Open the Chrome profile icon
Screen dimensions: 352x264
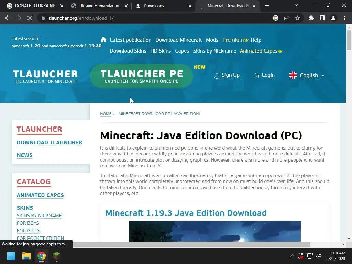point(333,18)
